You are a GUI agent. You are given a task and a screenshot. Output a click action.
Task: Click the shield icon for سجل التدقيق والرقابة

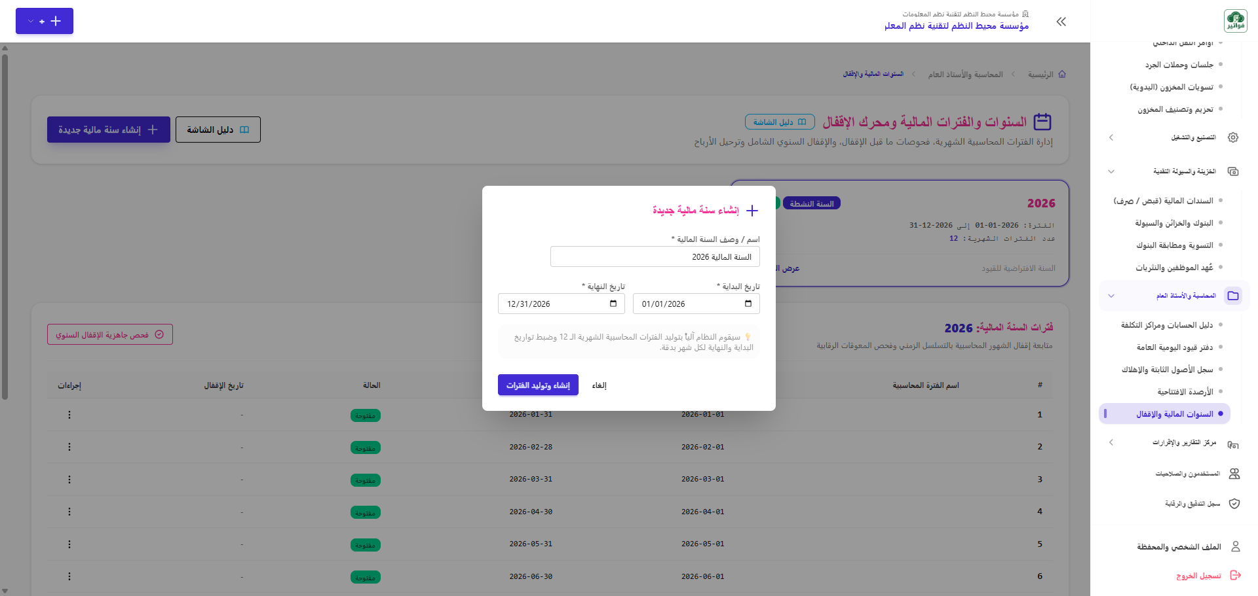point(1234,504)
